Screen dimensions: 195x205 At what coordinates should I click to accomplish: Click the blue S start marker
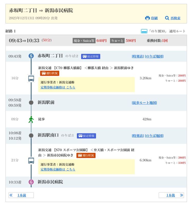(x=31, y=56)
